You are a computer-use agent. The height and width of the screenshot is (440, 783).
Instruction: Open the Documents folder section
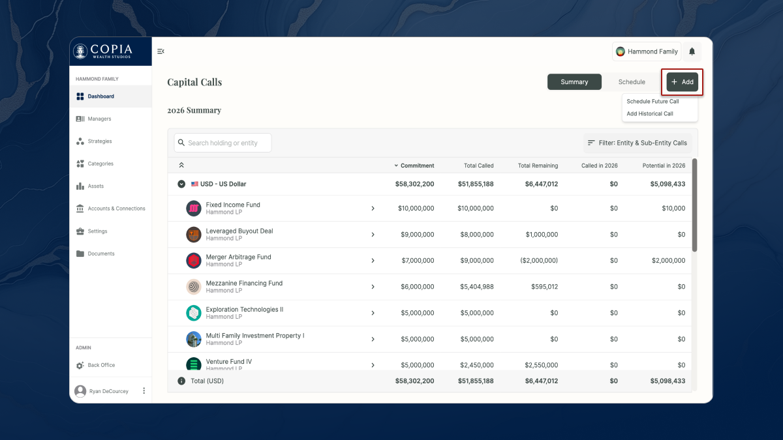click(x=100, y=254)
